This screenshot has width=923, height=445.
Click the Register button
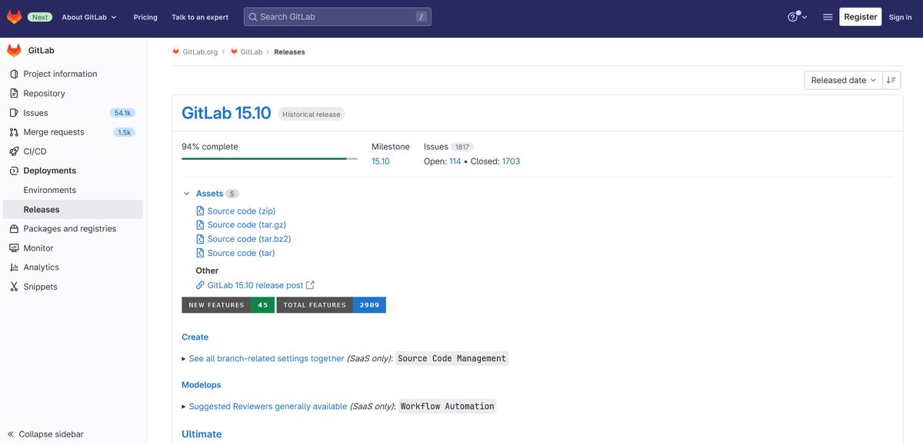(860, 17)
